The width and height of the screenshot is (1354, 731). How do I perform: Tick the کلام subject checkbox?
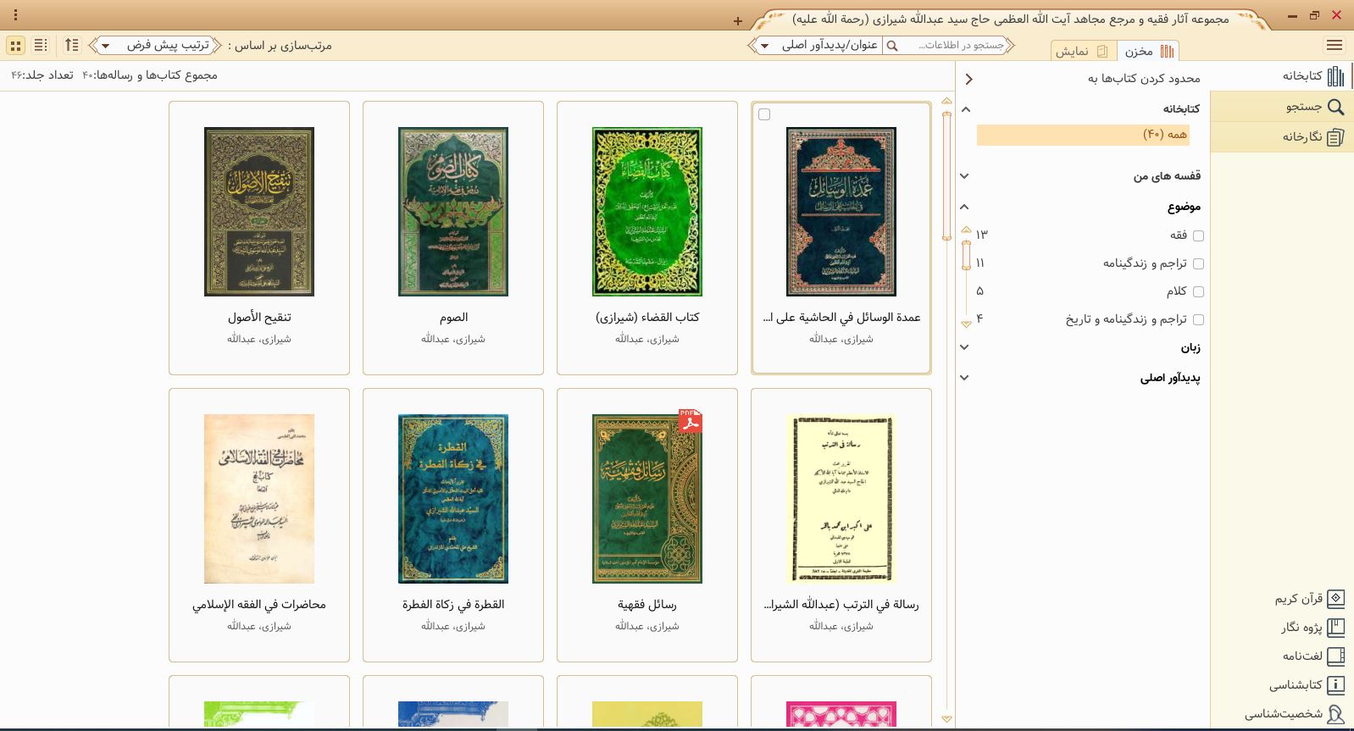point(1198,292)
